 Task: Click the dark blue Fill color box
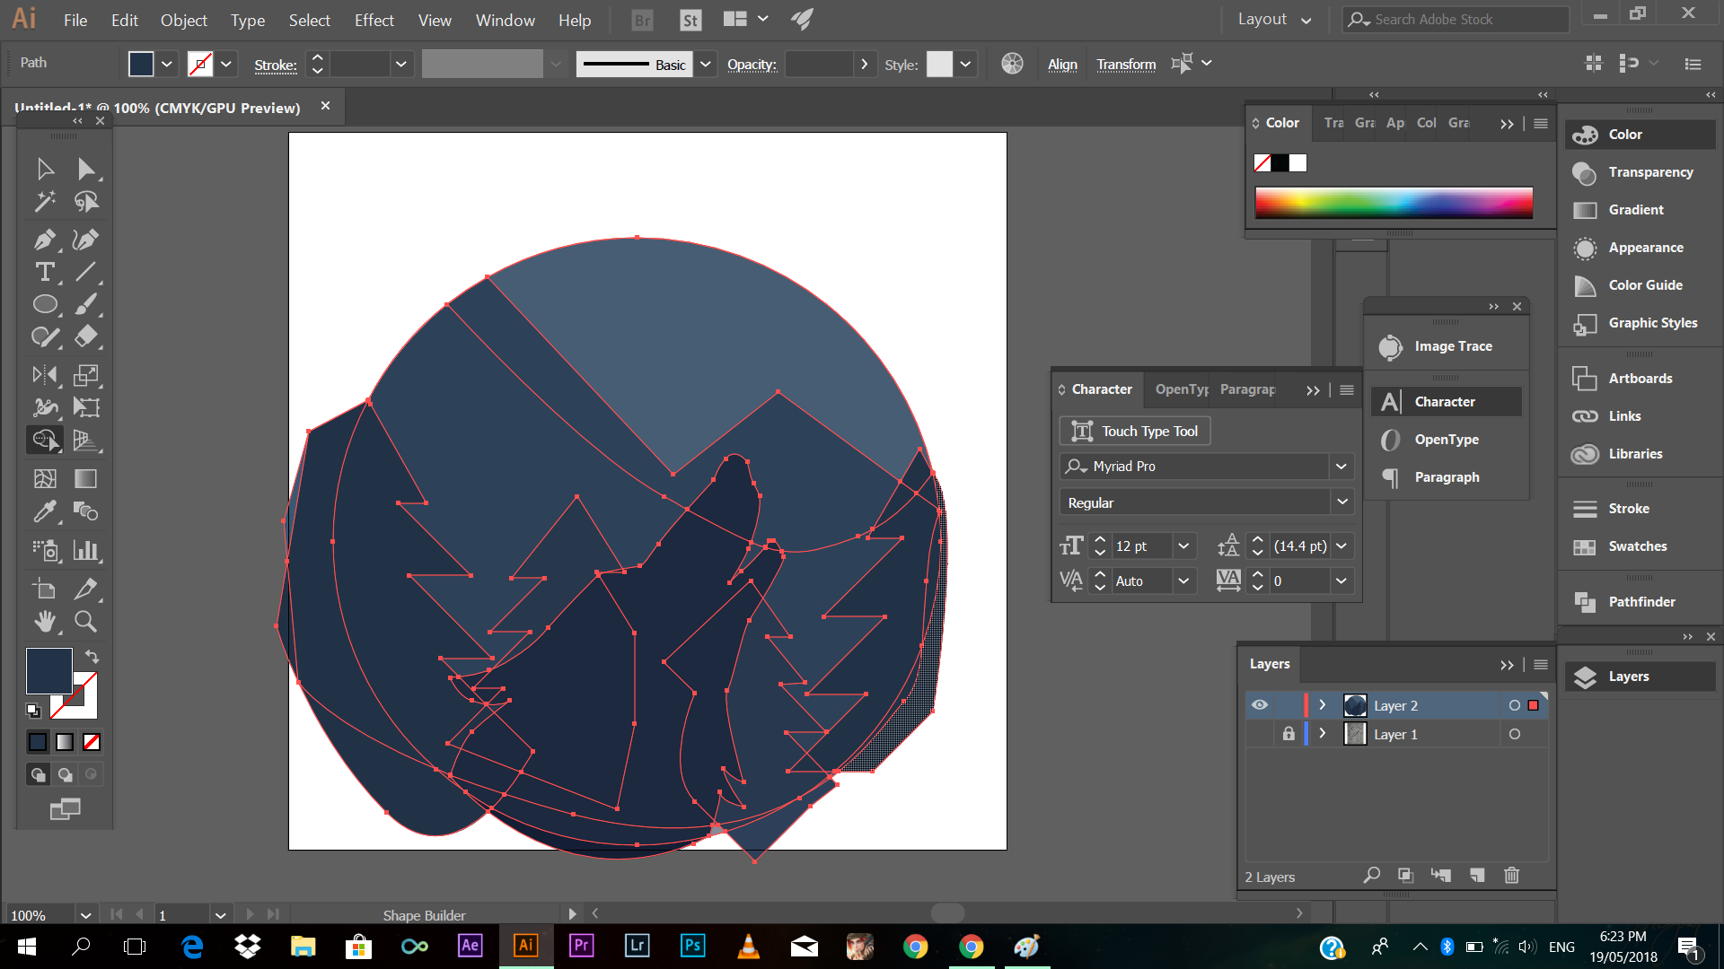coord(48,671)
